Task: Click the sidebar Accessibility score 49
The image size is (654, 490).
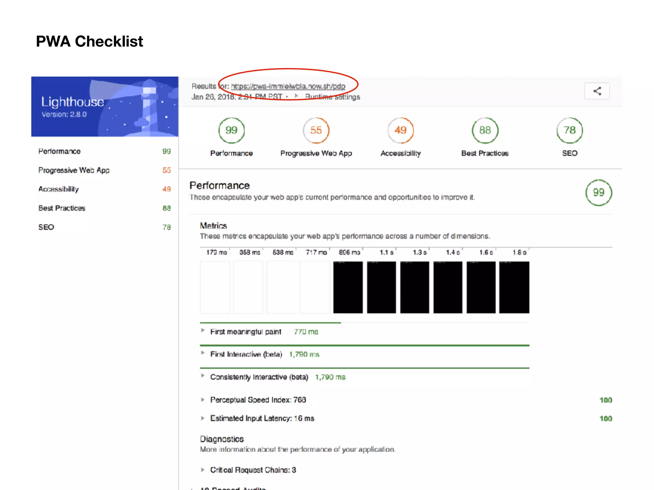Action: [167, 189]
